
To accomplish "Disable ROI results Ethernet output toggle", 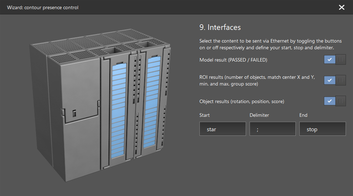I will tap(335, 80).
